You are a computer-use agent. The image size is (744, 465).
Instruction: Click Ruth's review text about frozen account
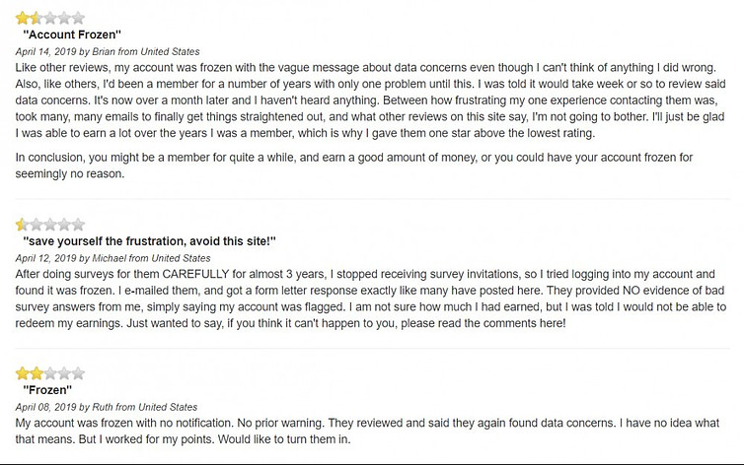(x=367, y=431)
